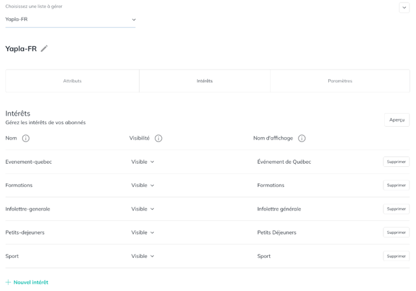Open visibility dropdown for Infolettre-generale
The image size is (416, 291).
(142, 209)
